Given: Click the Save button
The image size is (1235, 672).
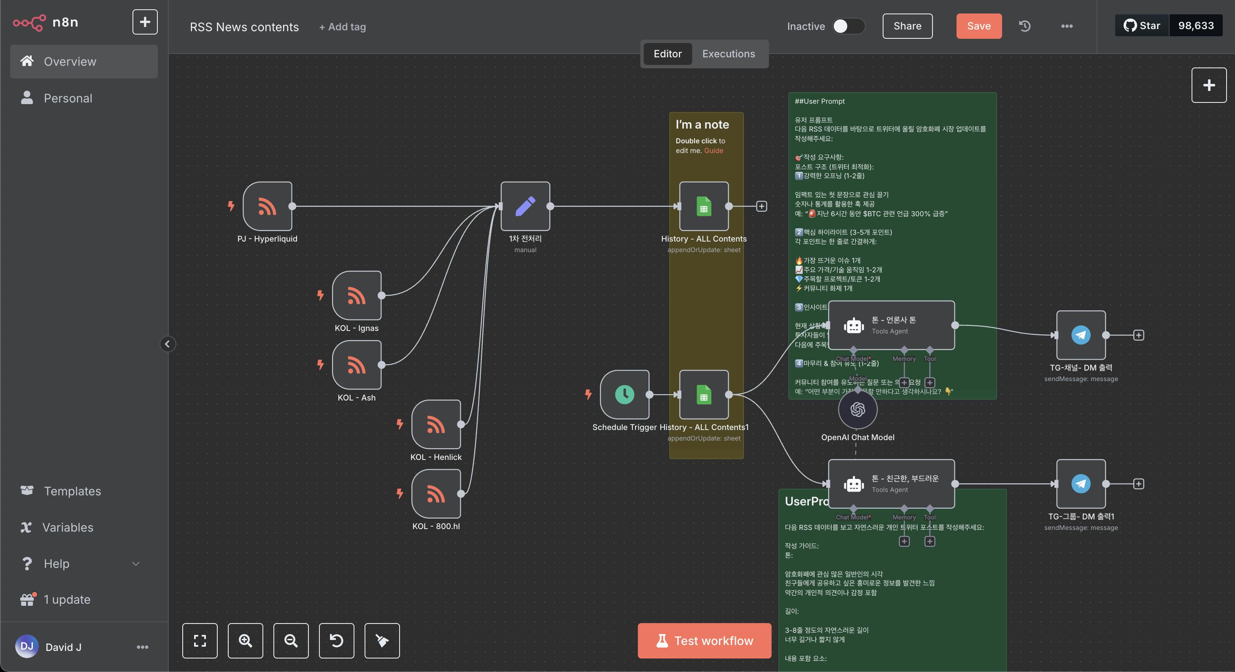Looking at the screenshot, I should (978, 26).
